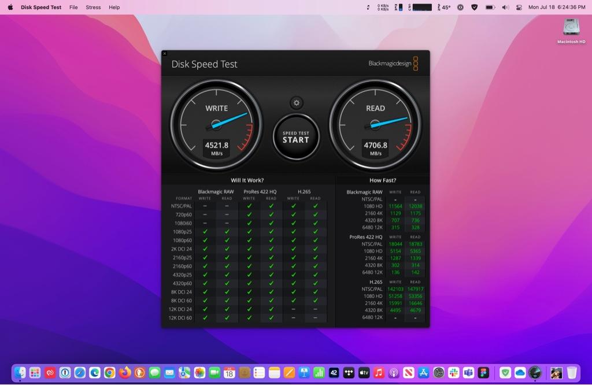Open the settings gear above Speed Test Start

pos(297,103)
